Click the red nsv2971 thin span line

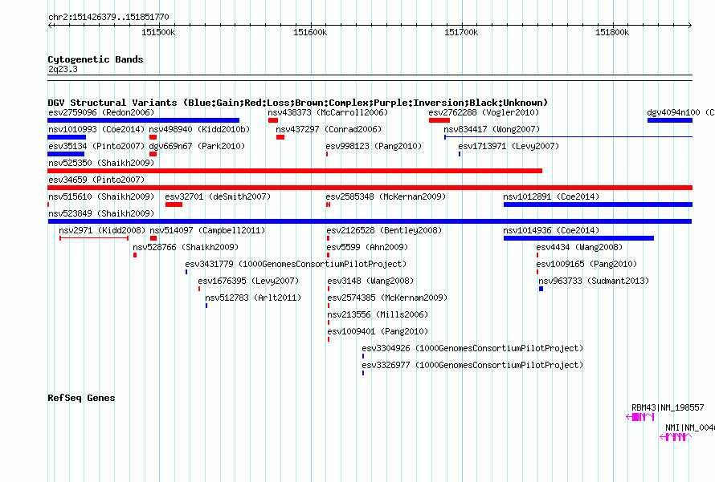(x=94, y=238)
